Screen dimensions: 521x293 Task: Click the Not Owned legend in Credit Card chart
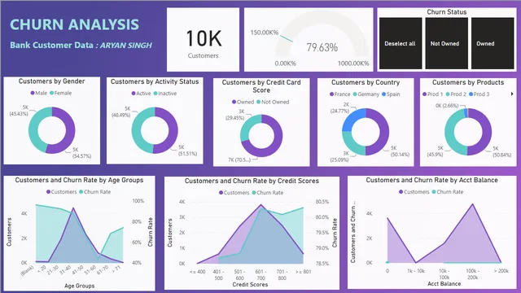tap(273, 102)
